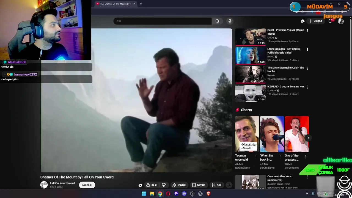The width and height of the screenshot is (352, 198).
Task: Click channel name CAKAL under first video
Action: (271, 38)
